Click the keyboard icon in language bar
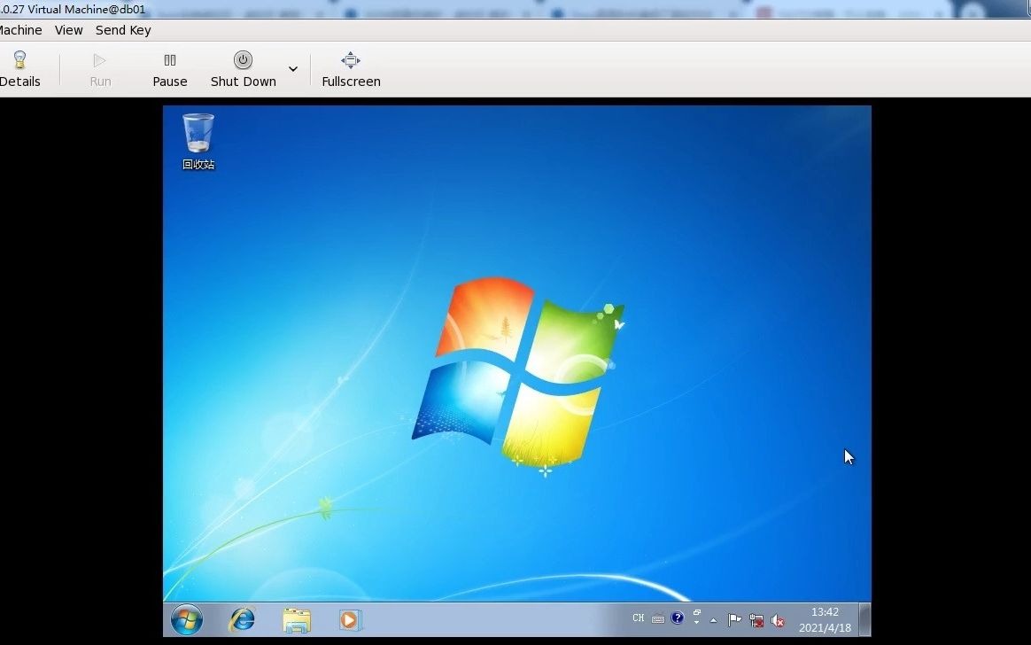The width and height of the screenshot is (1031, 645). point(657,618)
